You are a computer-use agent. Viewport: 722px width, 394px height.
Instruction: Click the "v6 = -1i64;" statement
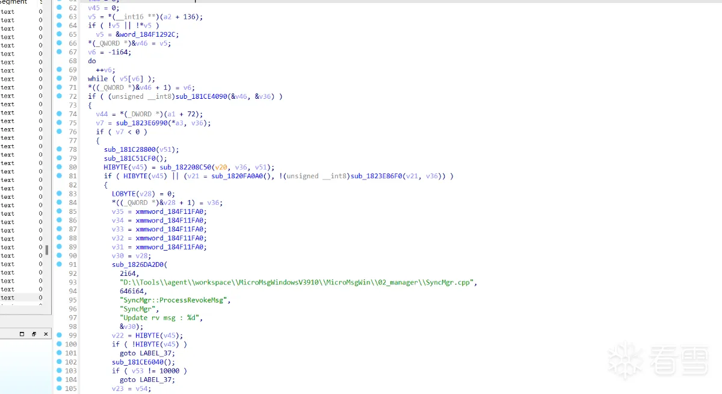[x=110, y=52]
